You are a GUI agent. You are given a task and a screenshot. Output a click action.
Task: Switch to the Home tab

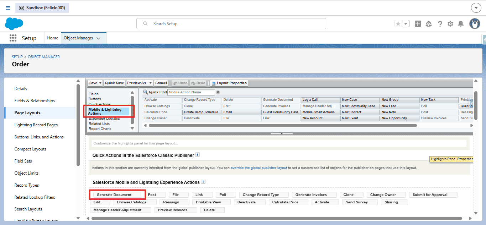coord(53,38)
